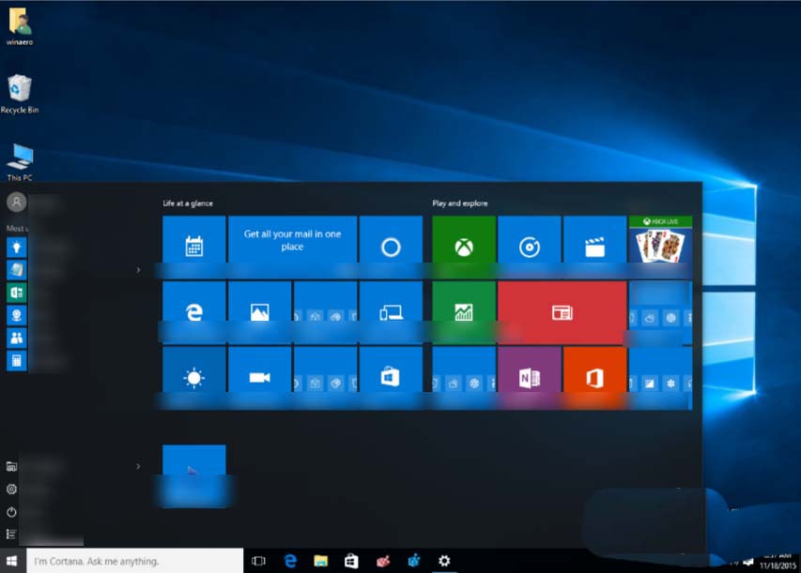Image resolution: width=801 pixels, height=573 pixels.
Task: Click the Cortana 'Ask me anything' search box
Action: 135,561
